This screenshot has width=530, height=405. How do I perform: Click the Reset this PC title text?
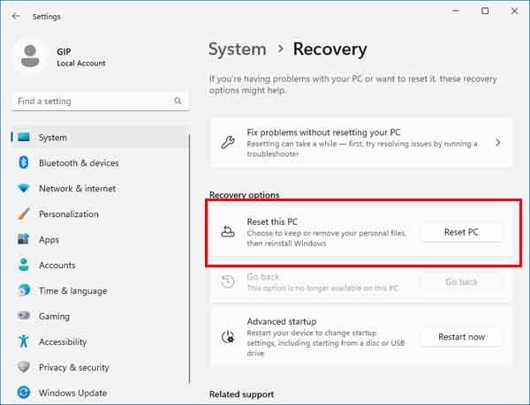[272, 221]
